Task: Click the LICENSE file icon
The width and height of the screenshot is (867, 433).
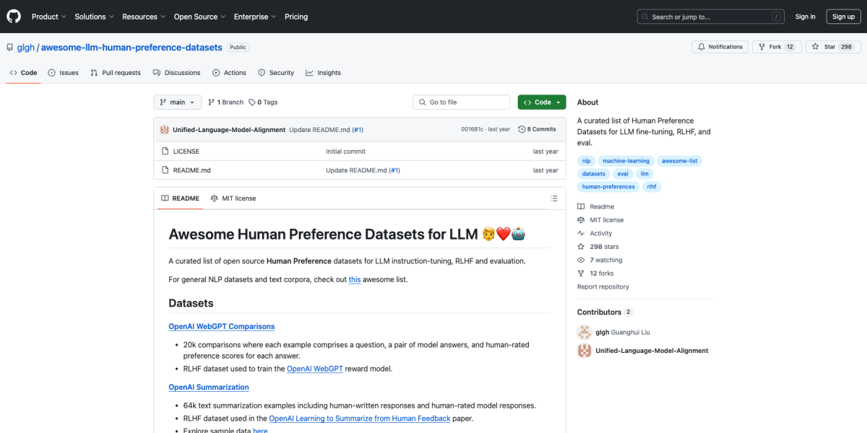Action: pos(165,151)
